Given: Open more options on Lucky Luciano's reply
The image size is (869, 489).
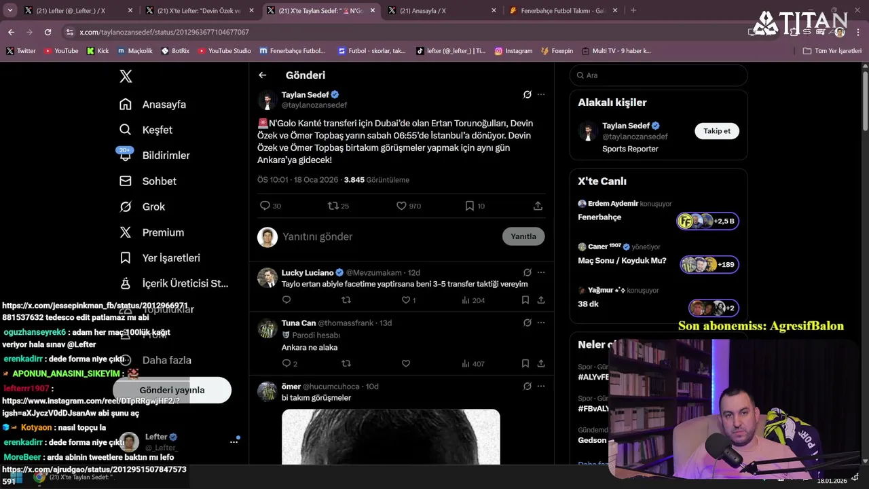Looking at the screenshot, I should (541, 272).
